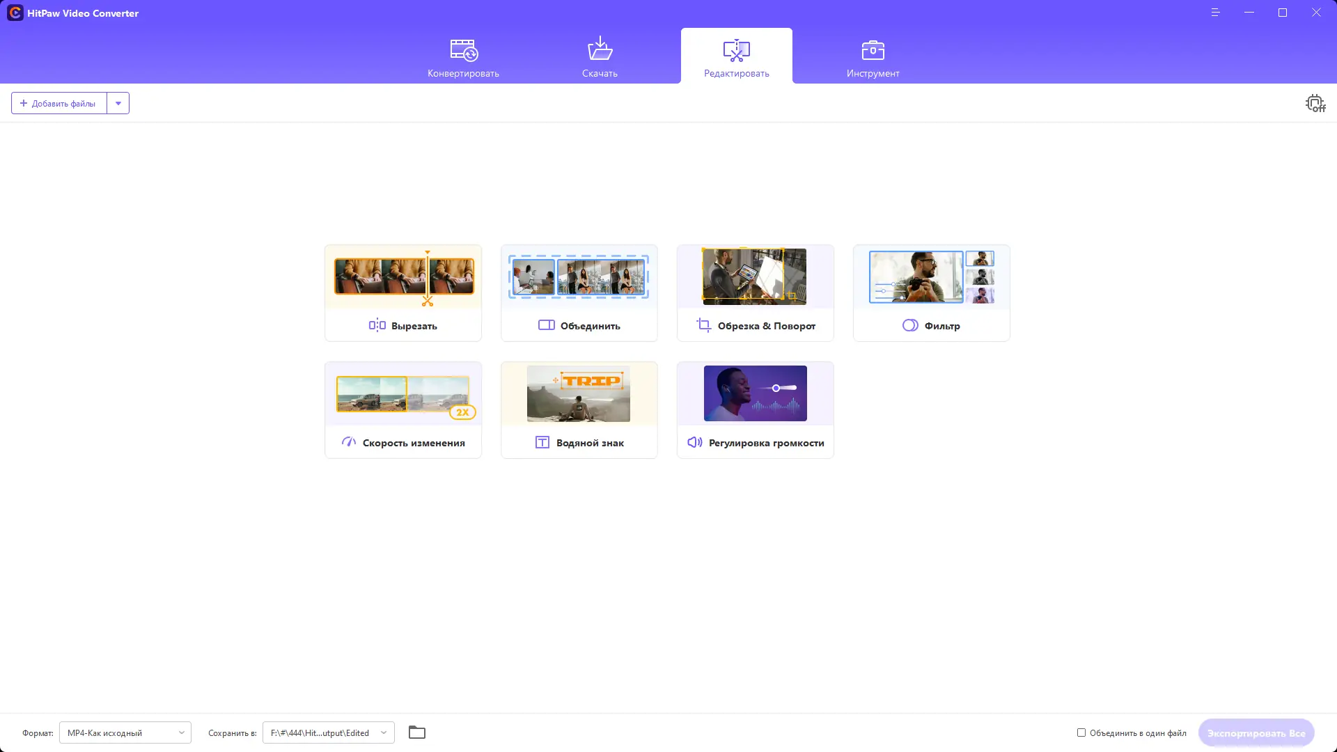Click the Добавить файлы button
1337x752 pixels.
(x=59, y=103)
